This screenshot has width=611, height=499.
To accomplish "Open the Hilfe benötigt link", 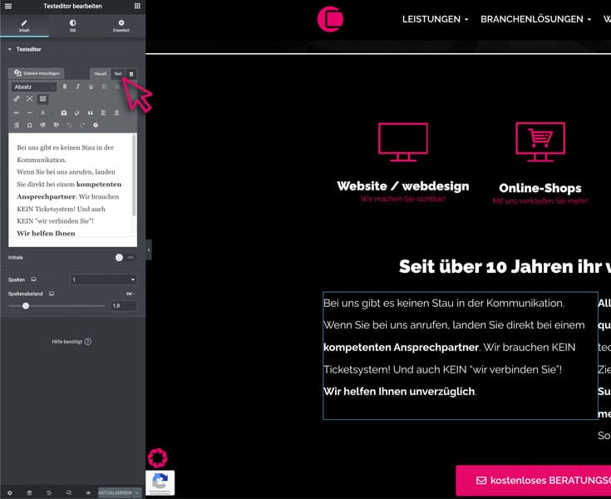I will (x=71, y=342).
